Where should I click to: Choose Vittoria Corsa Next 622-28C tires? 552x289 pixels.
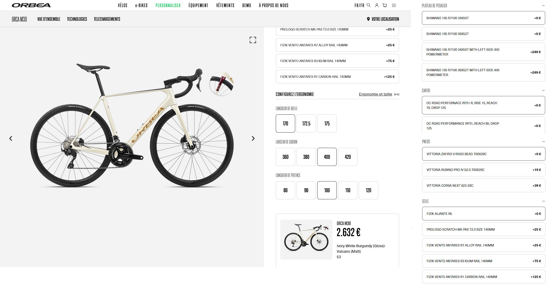(484, 185)
